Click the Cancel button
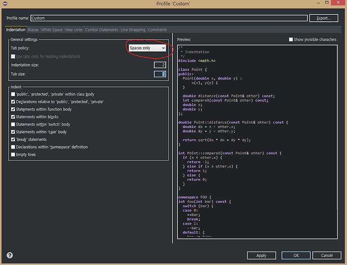The height and width of the screenshot is (265, 347). (x=327, y=255)
